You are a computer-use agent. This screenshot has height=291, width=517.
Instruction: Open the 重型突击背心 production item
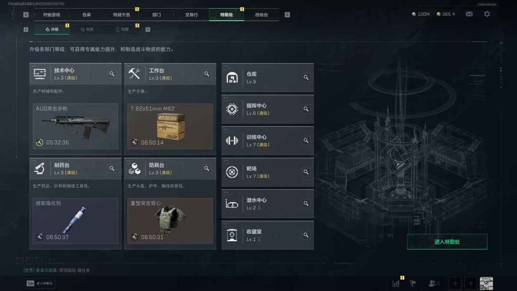coord(170,221)
